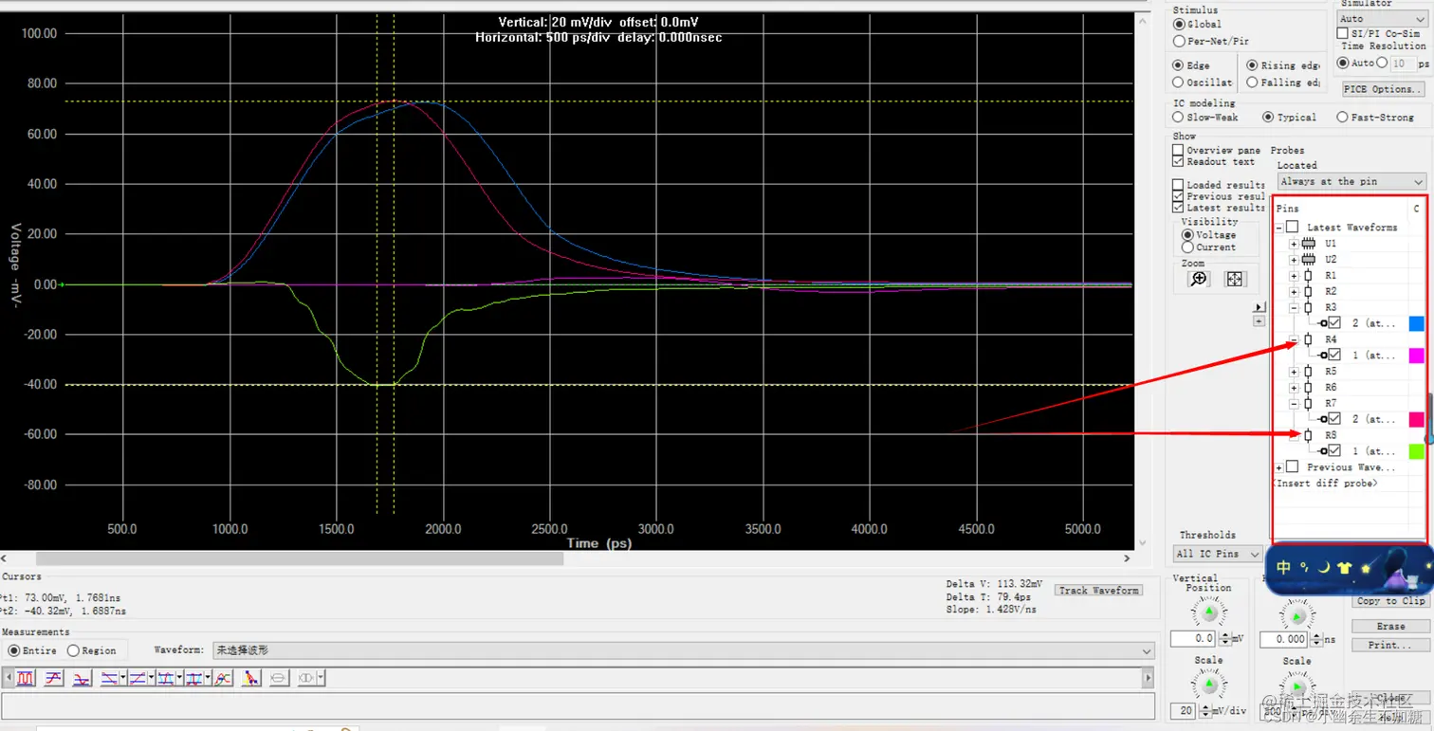Select the Region measurement radio button

73,651
